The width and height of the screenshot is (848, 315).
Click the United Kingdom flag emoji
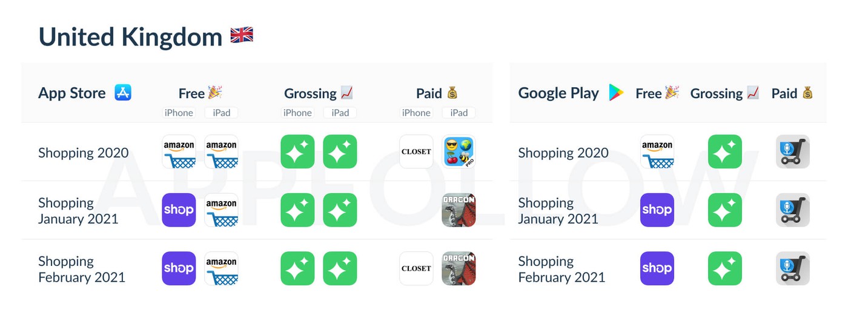(x=242, y=36)
